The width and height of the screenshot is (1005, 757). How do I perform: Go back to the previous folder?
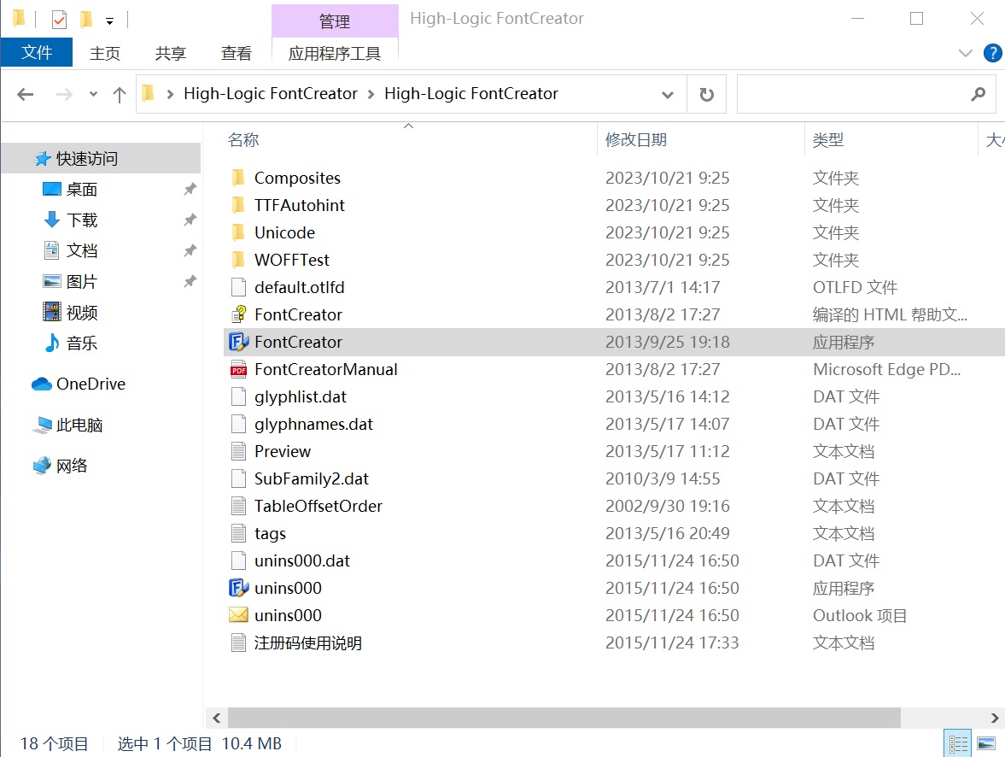coord(26,94)
